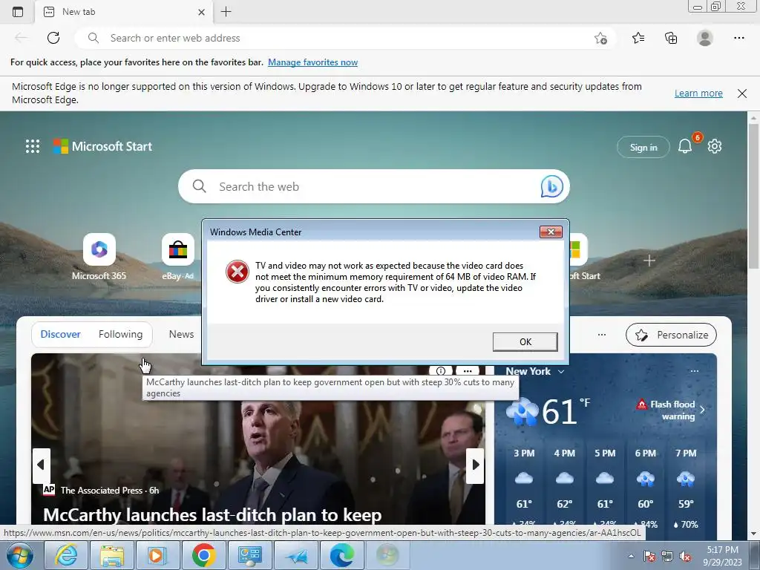This screenshot has height=570, width=760.
Task: Open the Control Panel taskbar icon
Action: pos(249,555)
